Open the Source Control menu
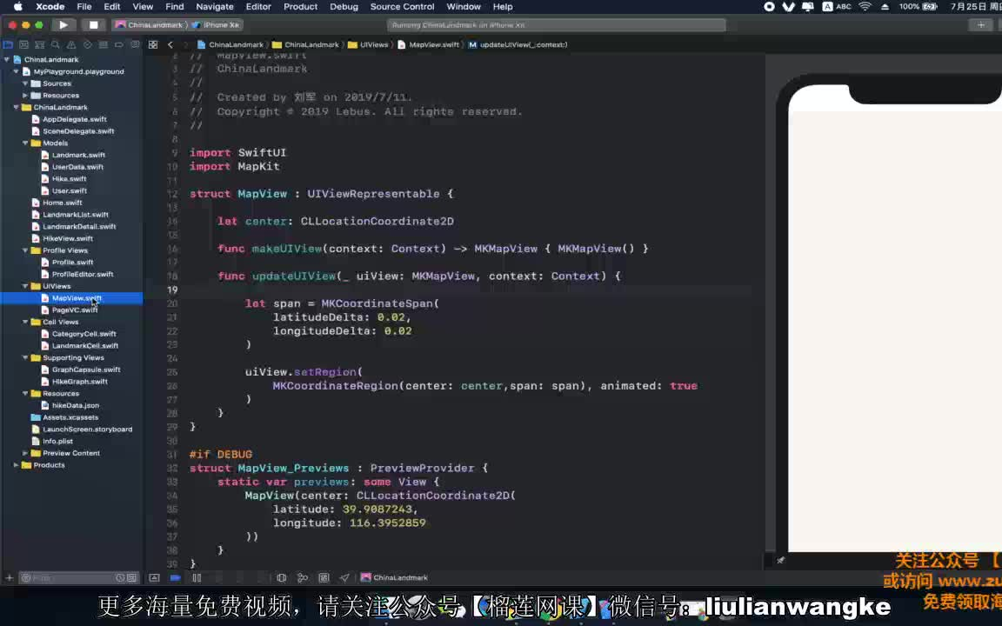 [x=401, y=7]
